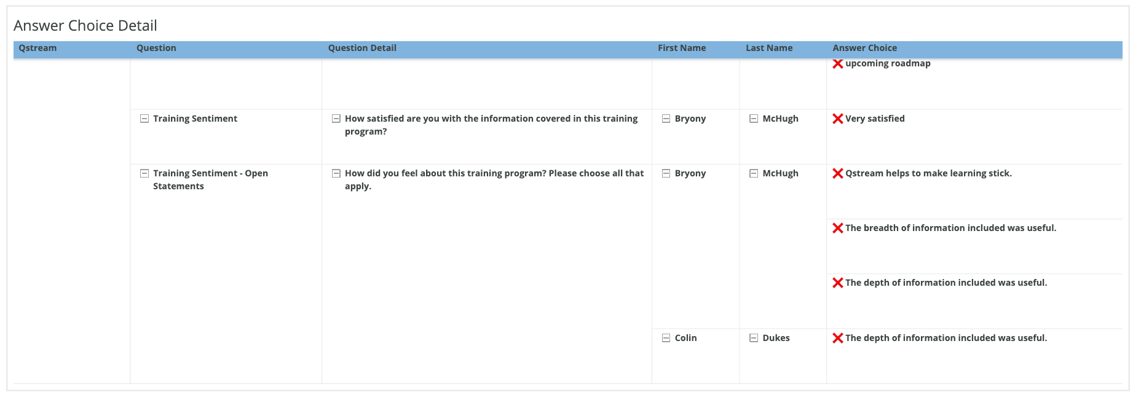Collapse the 'How did you feel' question detail
Image resolution: width=1141 pixels, height=408 pixels.
[x=336, y=173]
